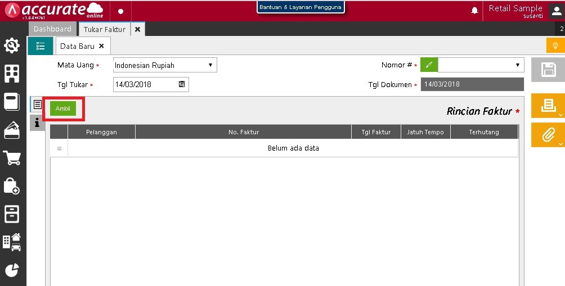
Task: Open the calendar picker for Tgl Tukar
Action: click(x=182, y=84)
